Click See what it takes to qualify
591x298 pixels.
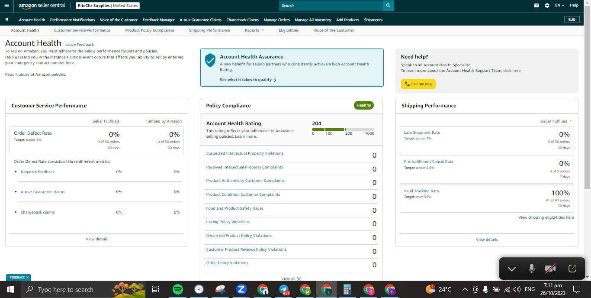click(x=248, y=80)
